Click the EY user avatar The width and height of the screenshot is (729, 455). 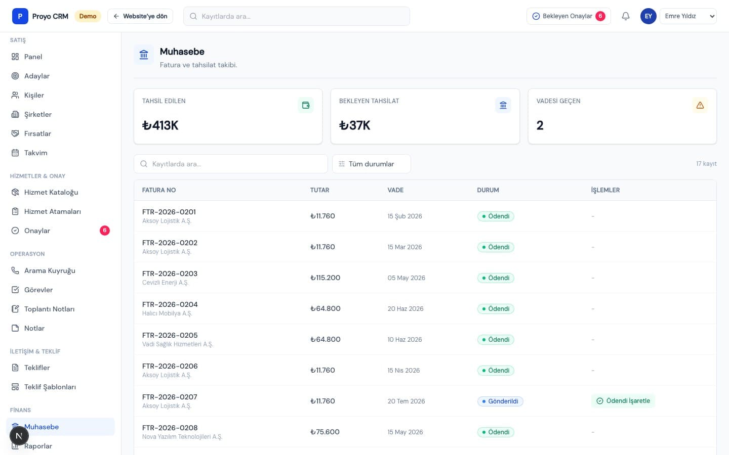coord(649,16)
